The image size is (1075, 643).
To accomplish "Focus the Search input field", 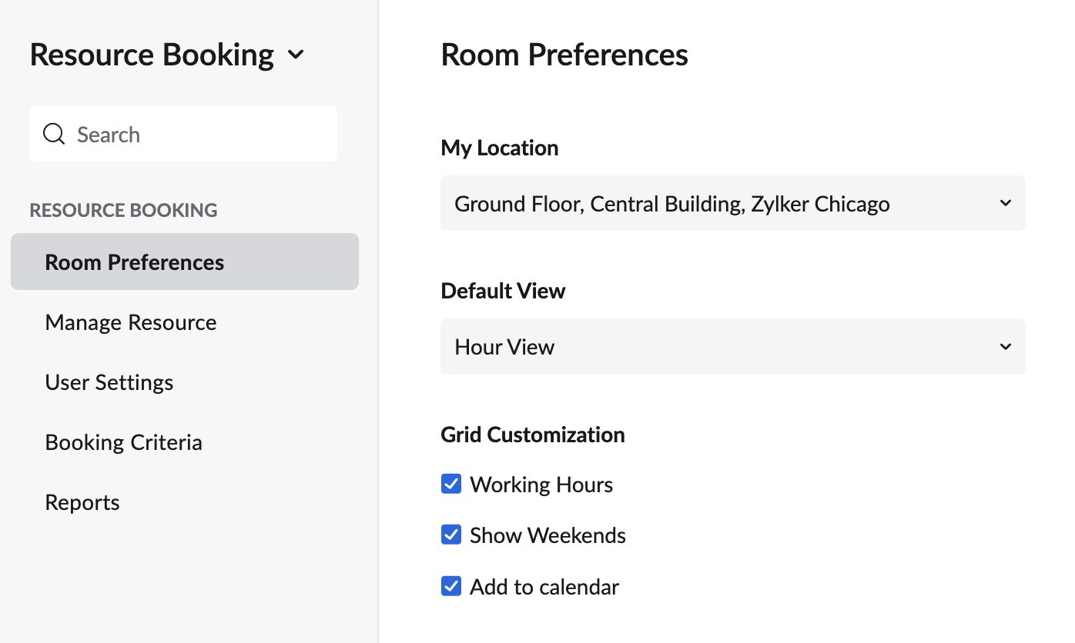I will [200, 134].
